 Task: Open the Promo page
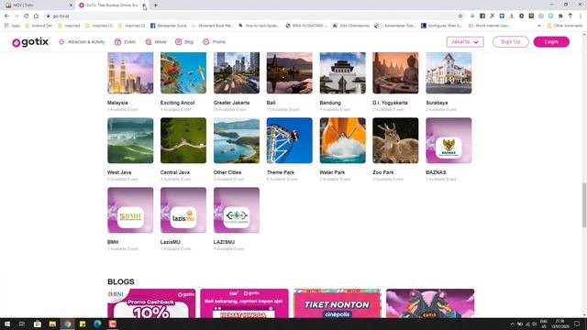click(x=214, y=42)
